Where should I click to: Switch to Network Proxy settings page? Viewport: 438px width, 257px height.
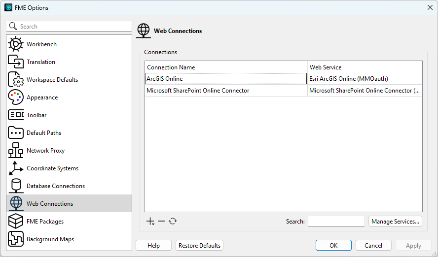[x=45, y=151]
